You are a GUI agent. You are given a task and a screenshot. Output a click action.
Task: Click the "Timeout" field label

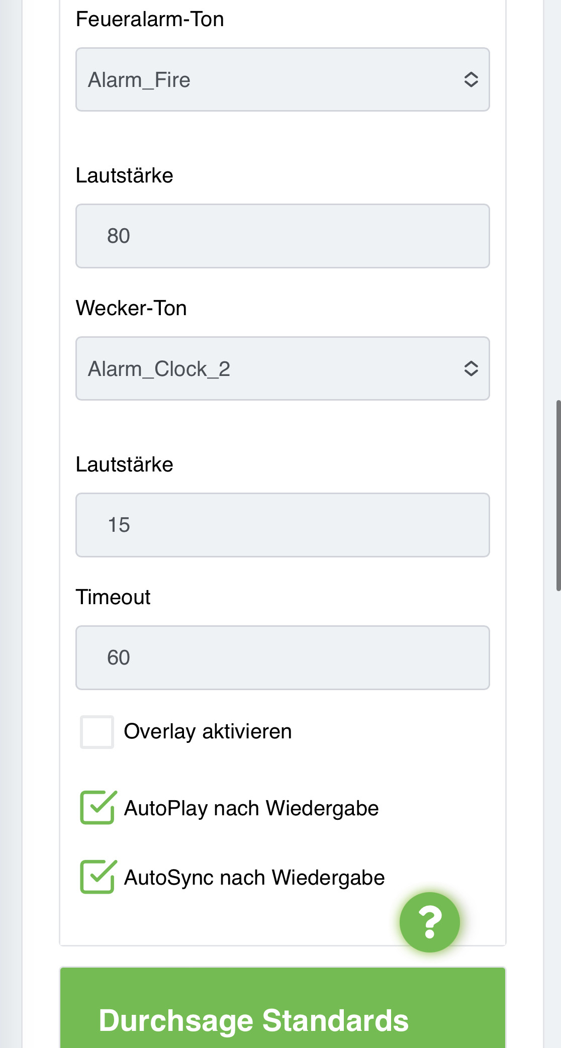[113, 597]
